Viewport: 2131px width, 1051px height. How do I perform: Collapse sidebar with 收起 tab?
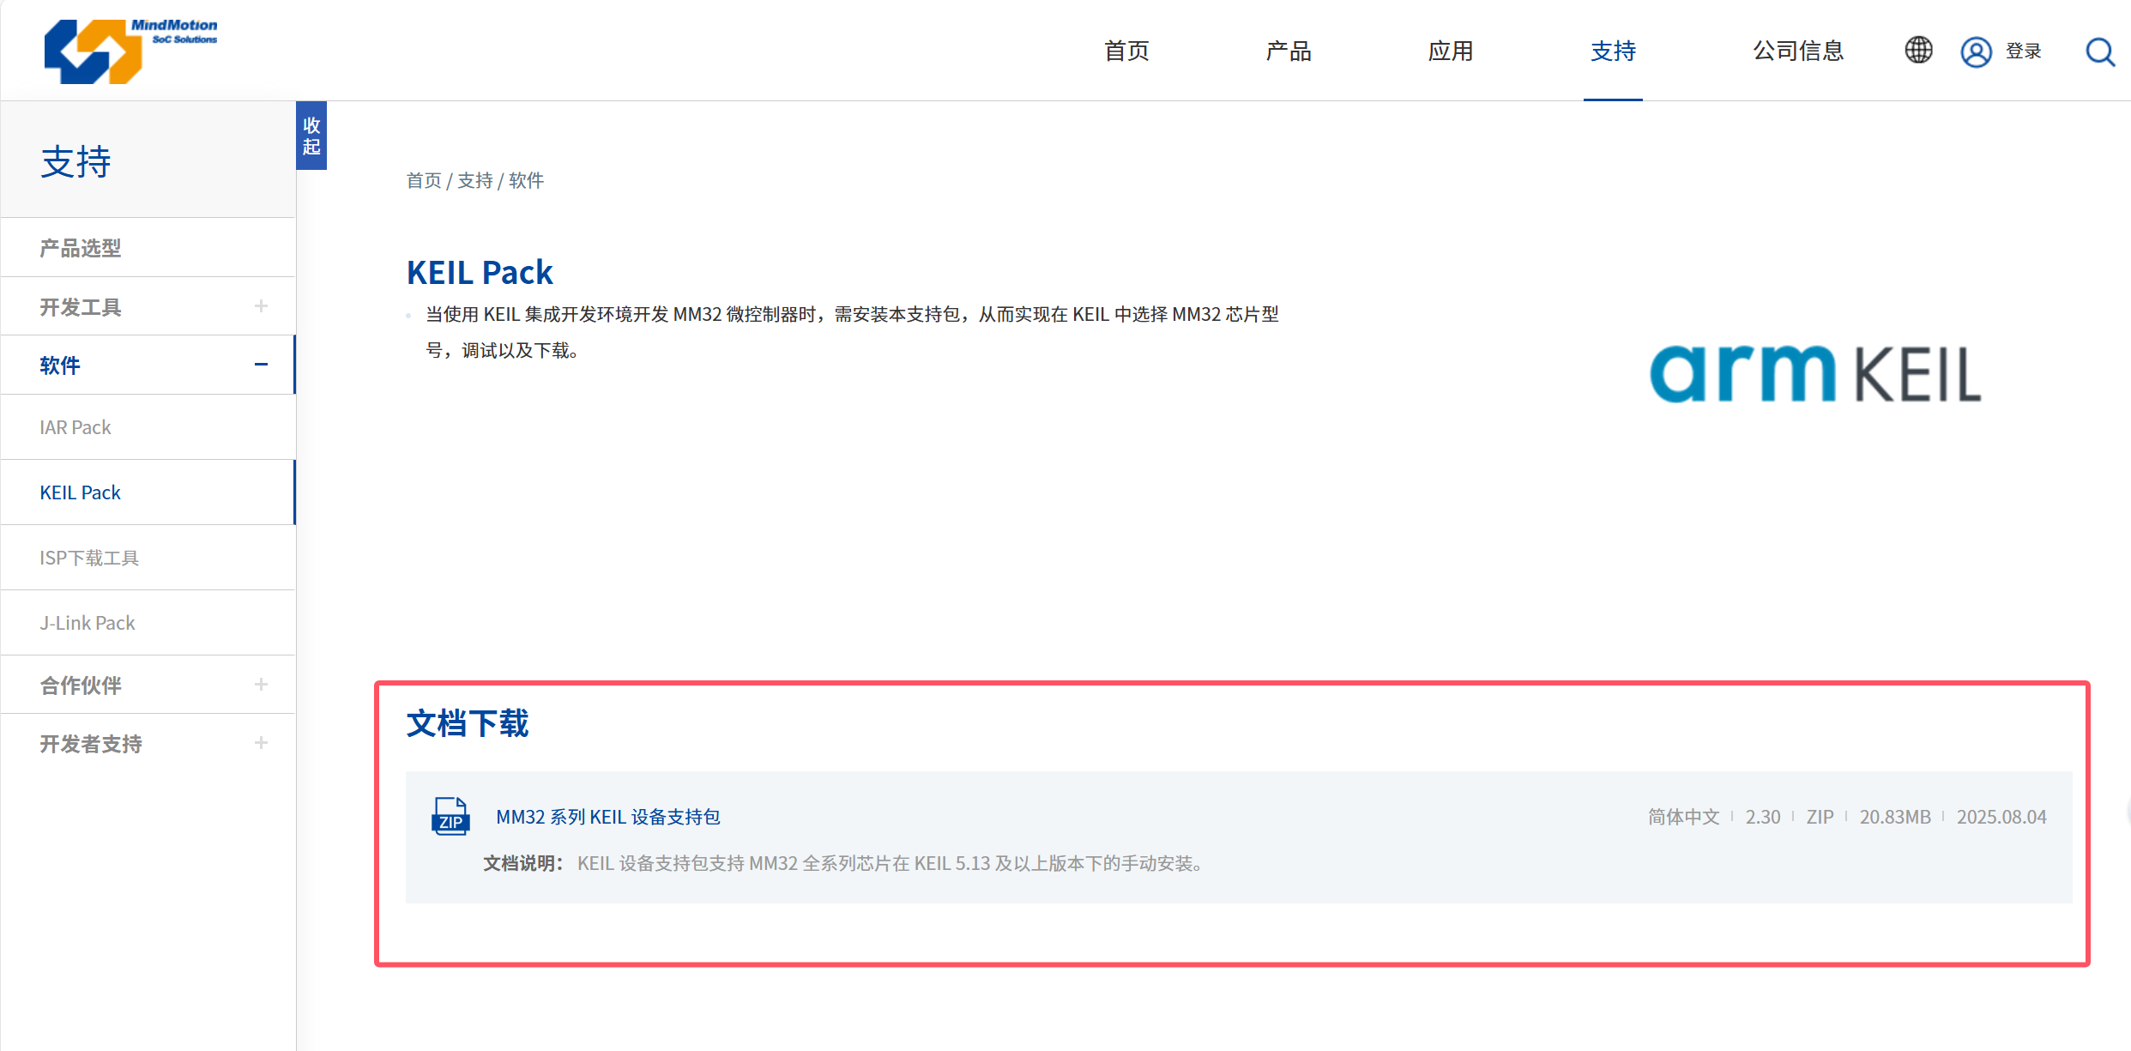311,136
